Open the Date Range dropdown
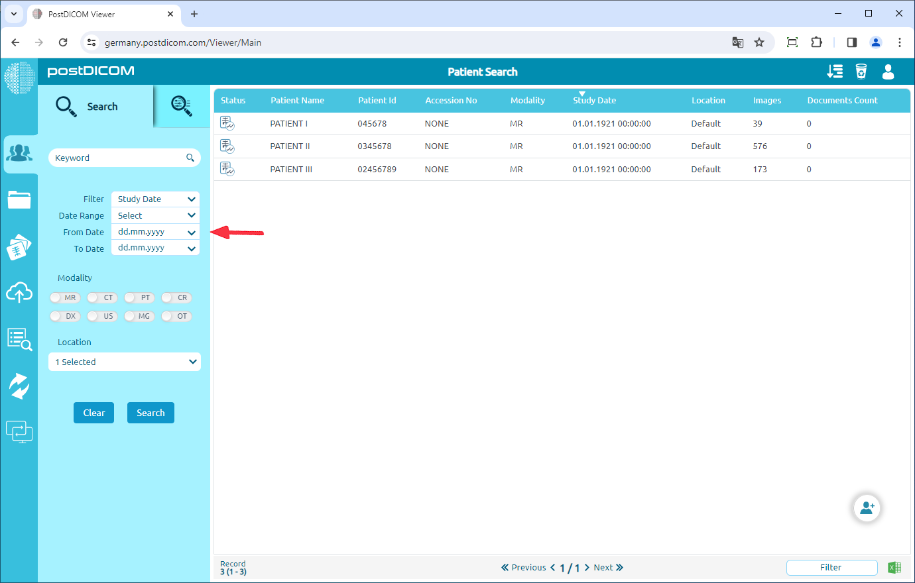 click(x=154, y=215)
